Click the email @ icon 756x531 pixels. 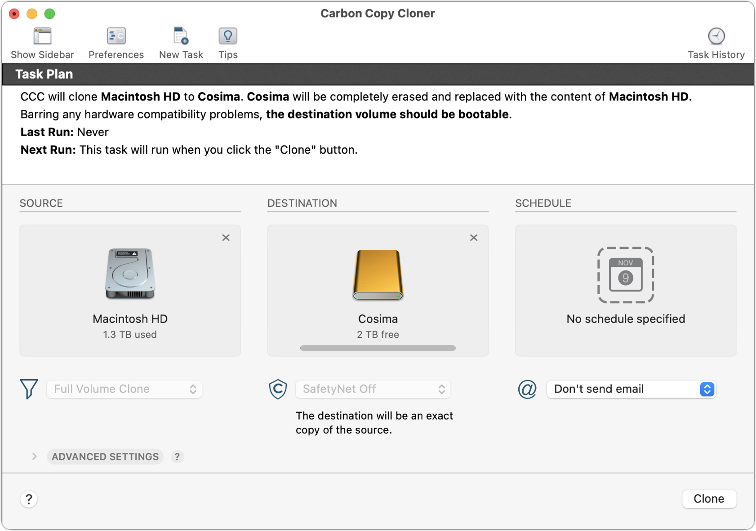[527, 389]
